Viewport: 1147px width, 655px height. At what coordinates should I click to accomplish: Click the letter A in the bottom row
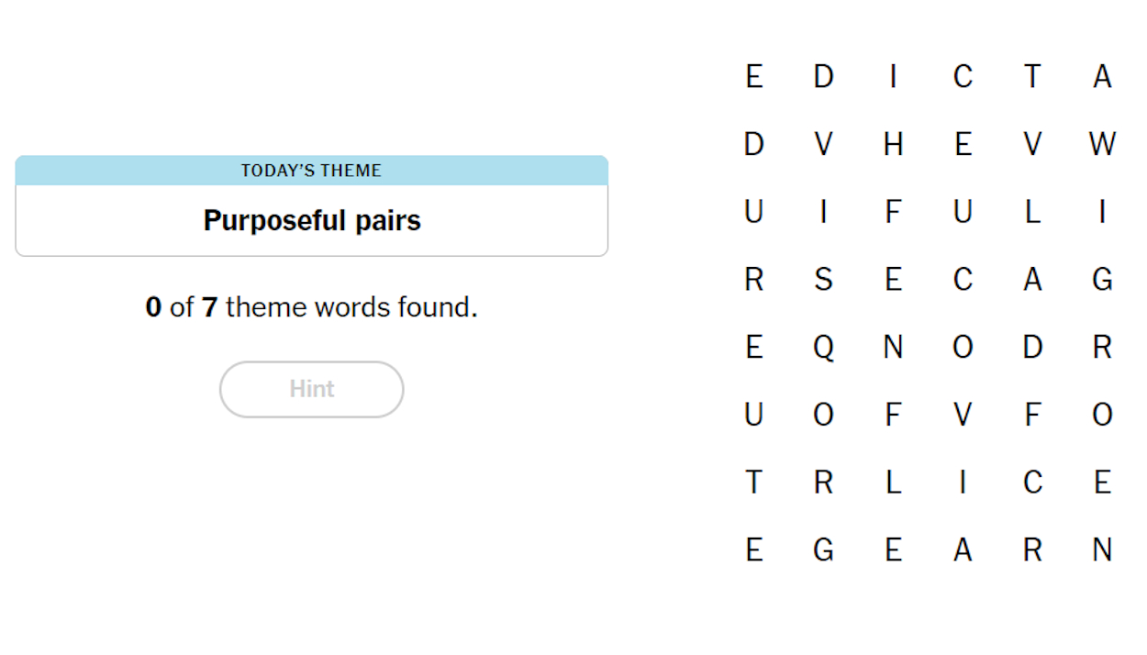point(963,550)
